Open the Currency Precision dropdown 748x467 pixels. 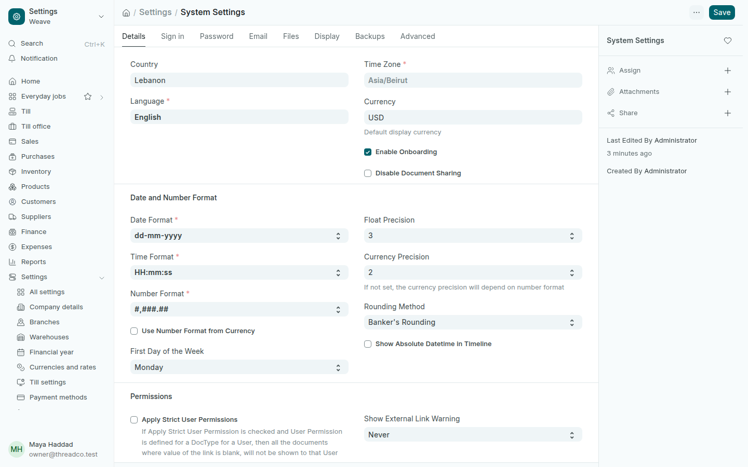coord(473,272)
